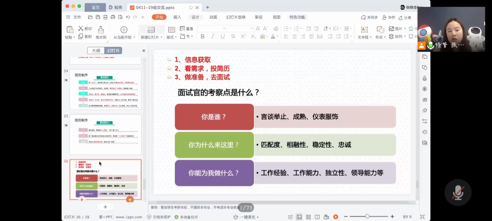Screen dimensions: 492x221
Task: Switch to slide sorter view icon
Action: pyautogui.click(x=308, y=217)
